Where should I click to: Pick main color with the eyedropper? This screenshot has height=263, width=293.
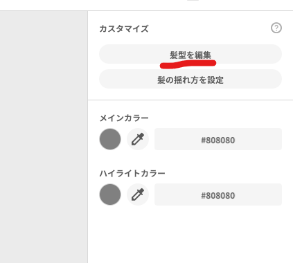click(138, 139)
